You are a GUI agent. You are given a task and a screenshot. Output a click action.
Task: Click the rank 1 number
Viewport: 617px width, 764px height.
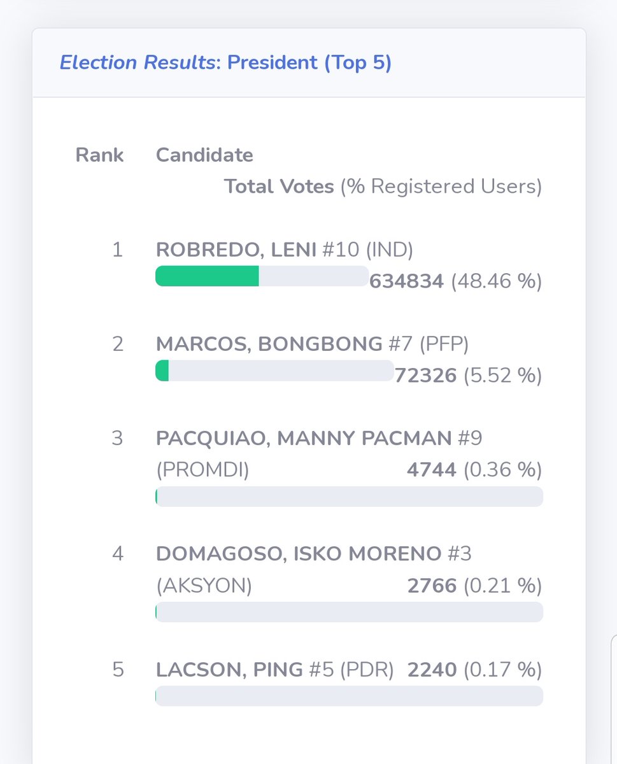(x=117, y=250)
